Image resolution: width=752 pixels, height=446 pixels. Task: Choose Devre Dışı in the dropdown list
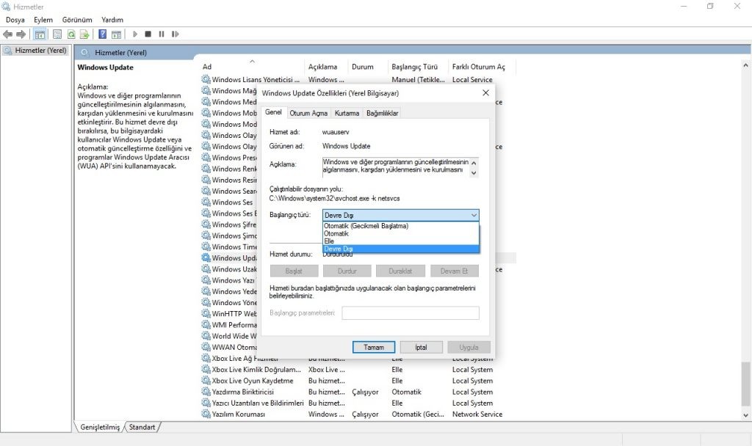click(400, 249)
